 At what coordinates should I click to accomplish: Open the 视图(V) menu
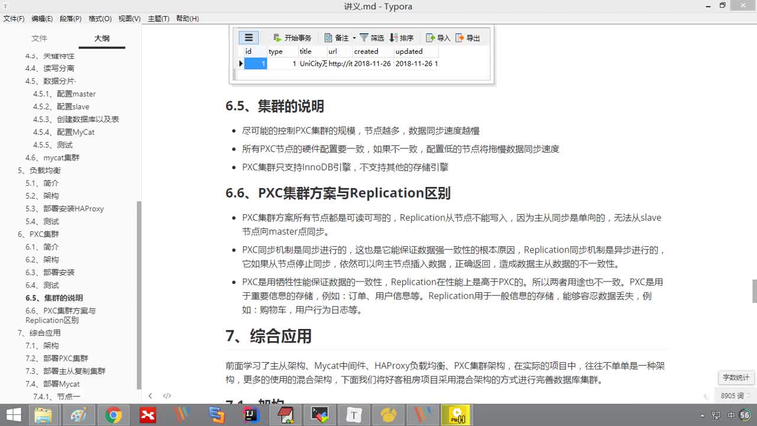tap(130, 18)
